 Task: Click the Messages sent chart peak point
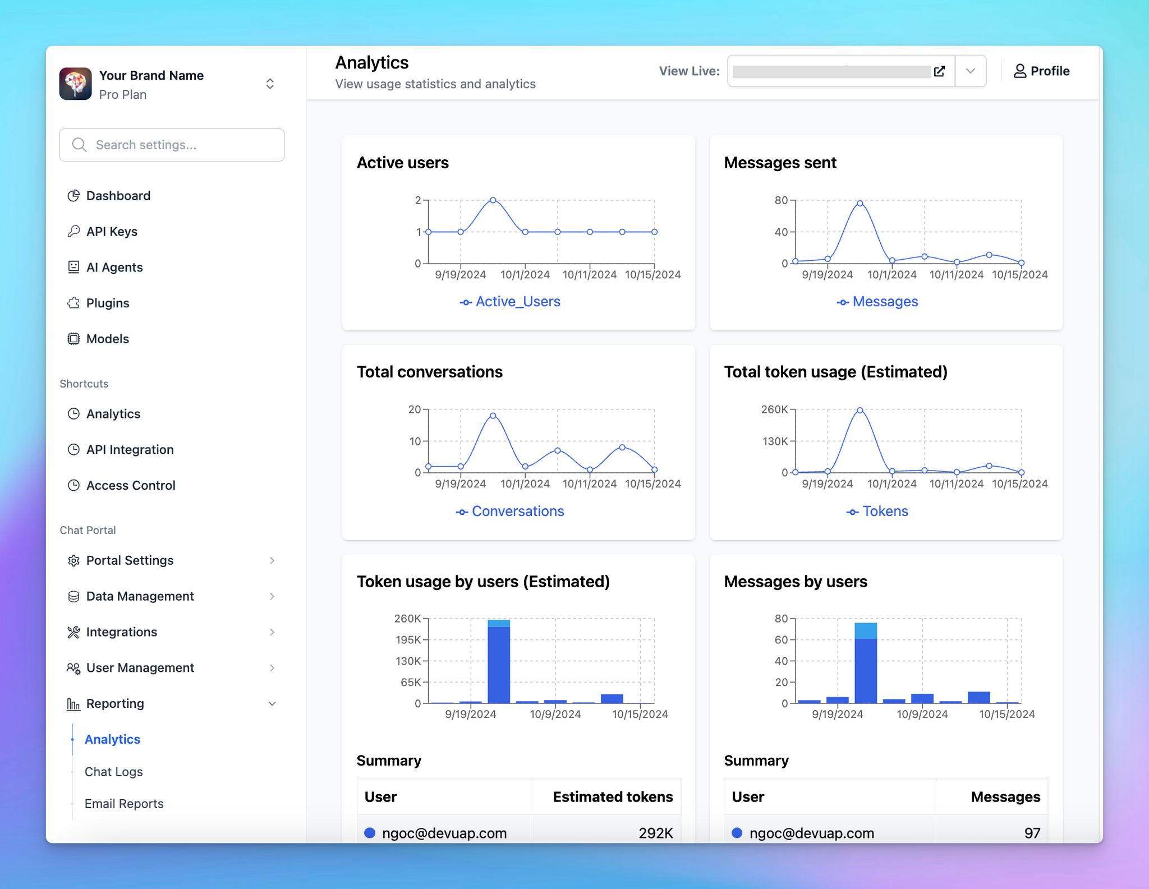point(860,204)
